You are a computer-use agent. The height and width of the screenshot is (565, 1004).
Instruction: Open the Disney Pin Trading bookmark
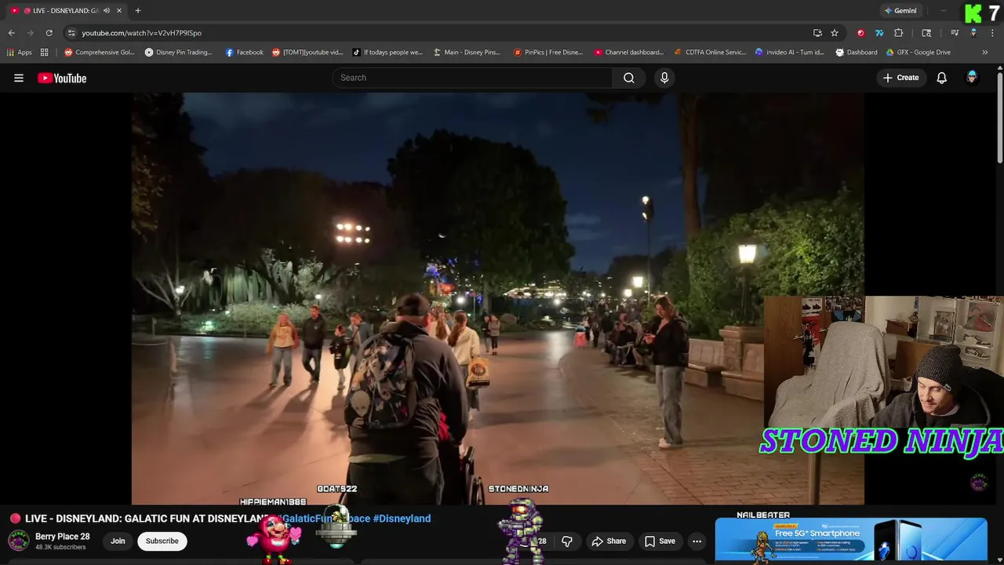tap(179, 53)
